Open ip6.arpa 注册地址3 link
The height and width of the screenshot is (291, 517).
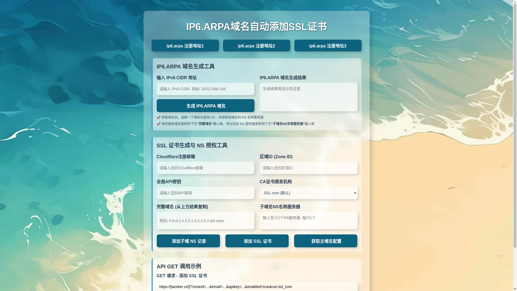click(328, 46)
